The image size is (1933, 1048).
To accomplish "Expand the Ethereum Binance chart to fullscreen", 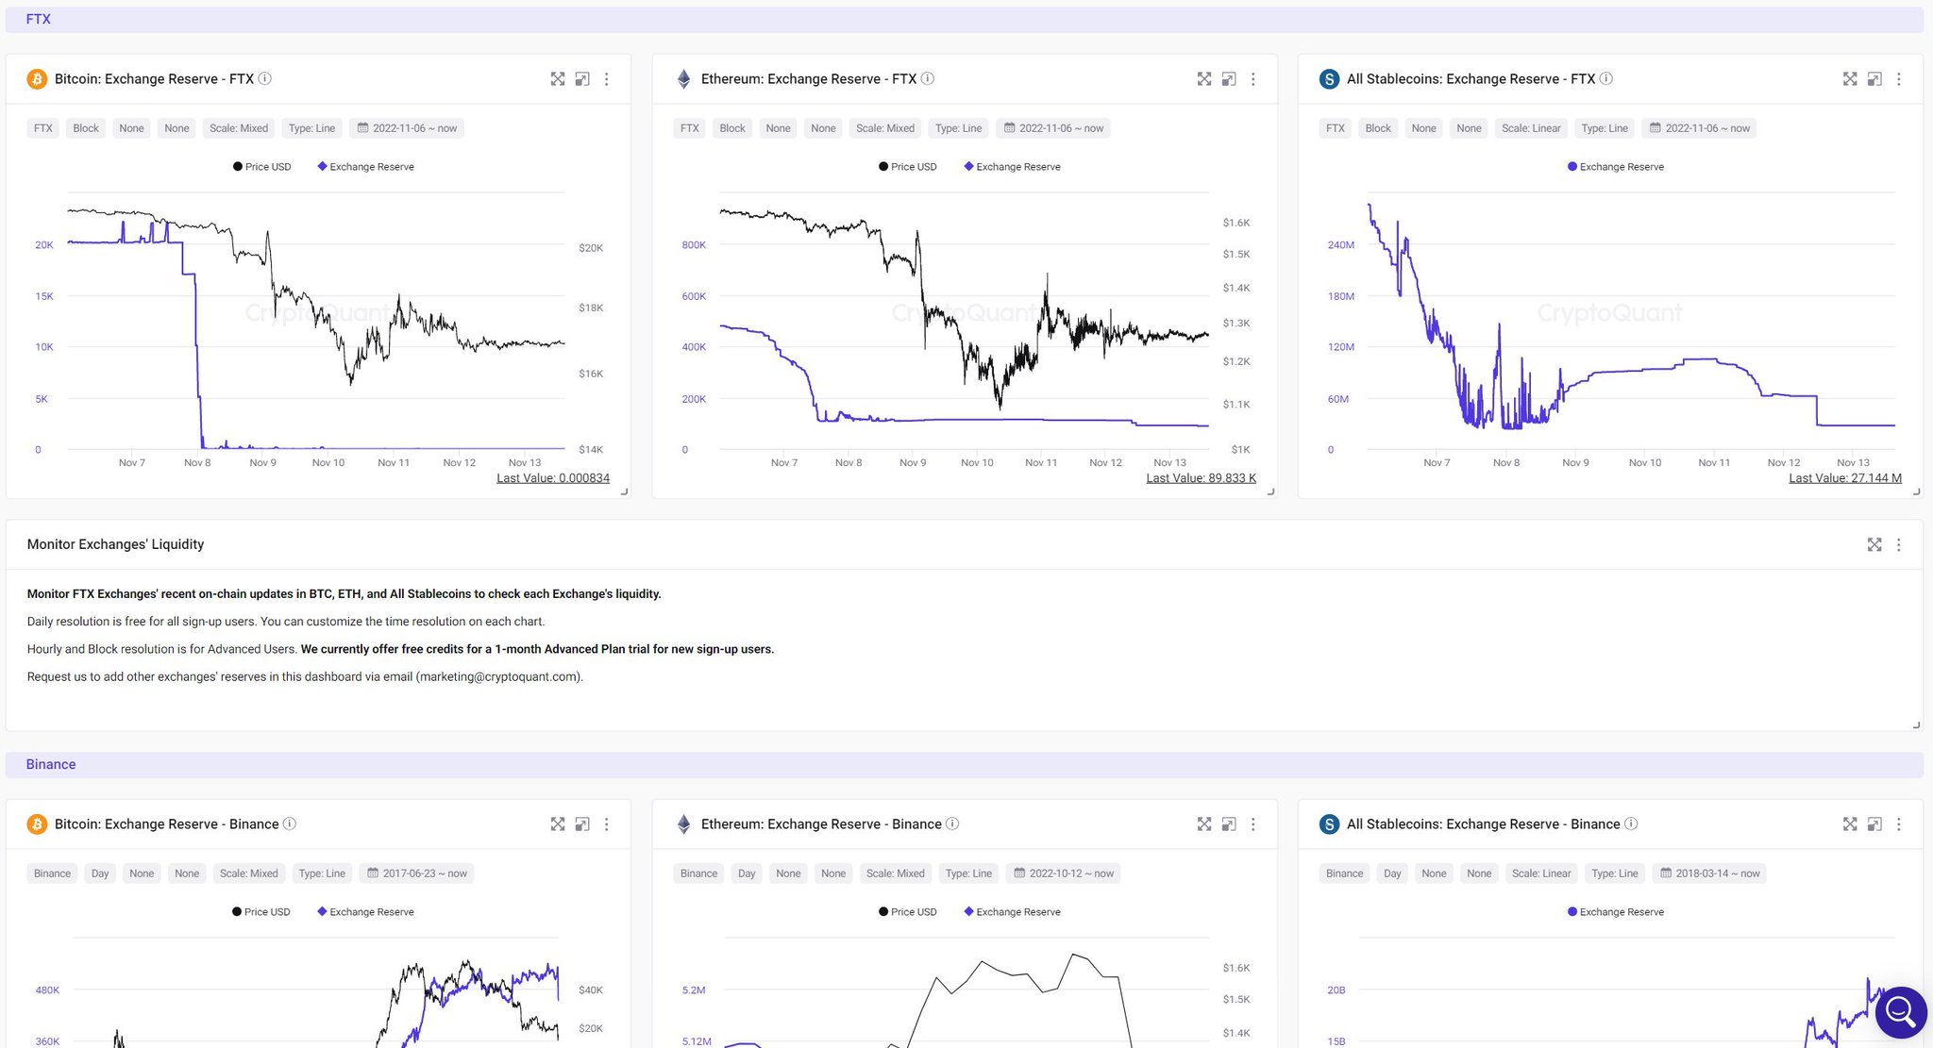I will tap(1204, 824).
